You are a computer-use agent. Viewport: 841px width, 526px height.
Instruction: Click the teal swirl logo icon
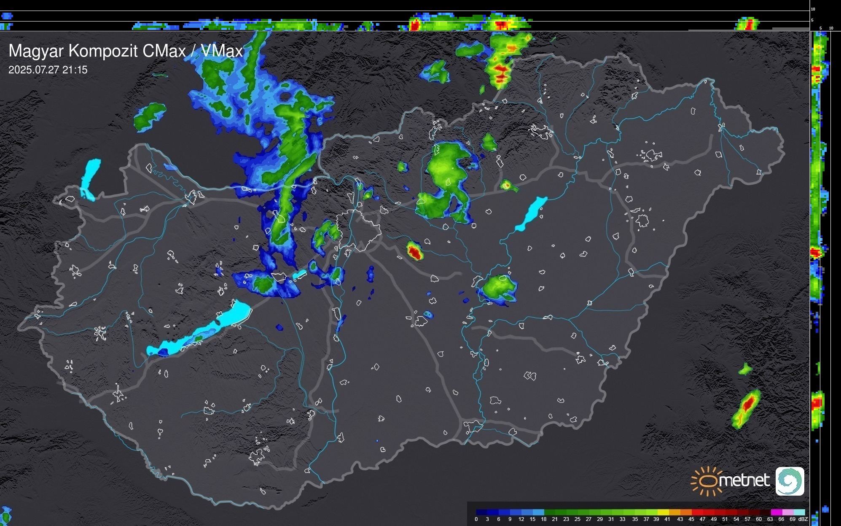click(x=790, y=481)
